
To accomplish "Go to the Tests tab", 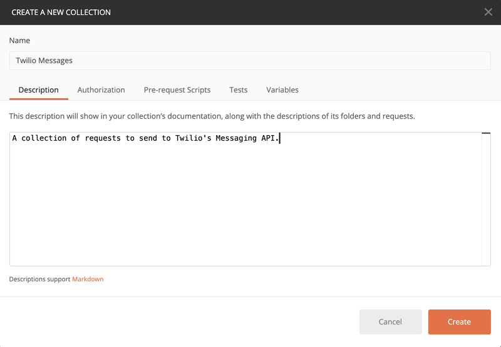I will (x=238, y=90).
